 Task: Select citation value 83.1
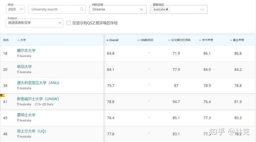(x=176, y=134)
